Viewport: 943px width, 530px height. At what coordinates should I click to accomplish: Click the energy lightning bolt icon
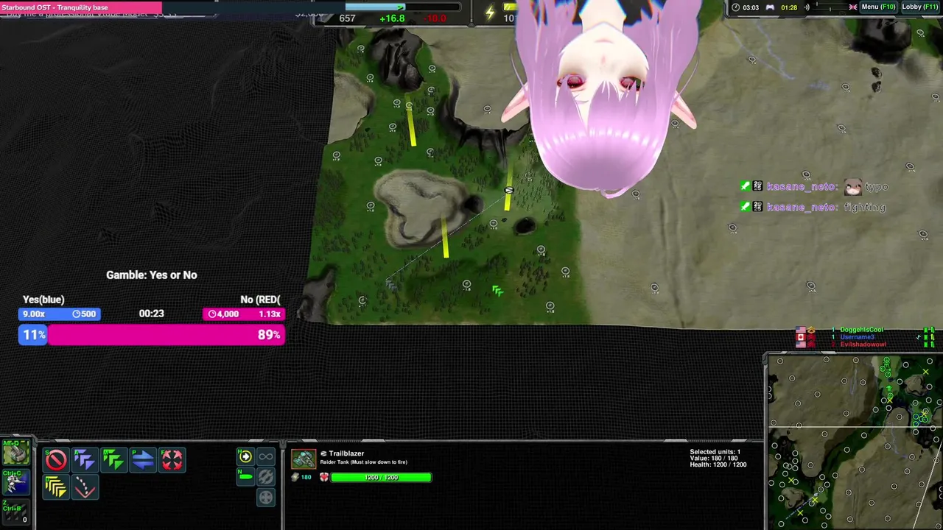[490, 13]
